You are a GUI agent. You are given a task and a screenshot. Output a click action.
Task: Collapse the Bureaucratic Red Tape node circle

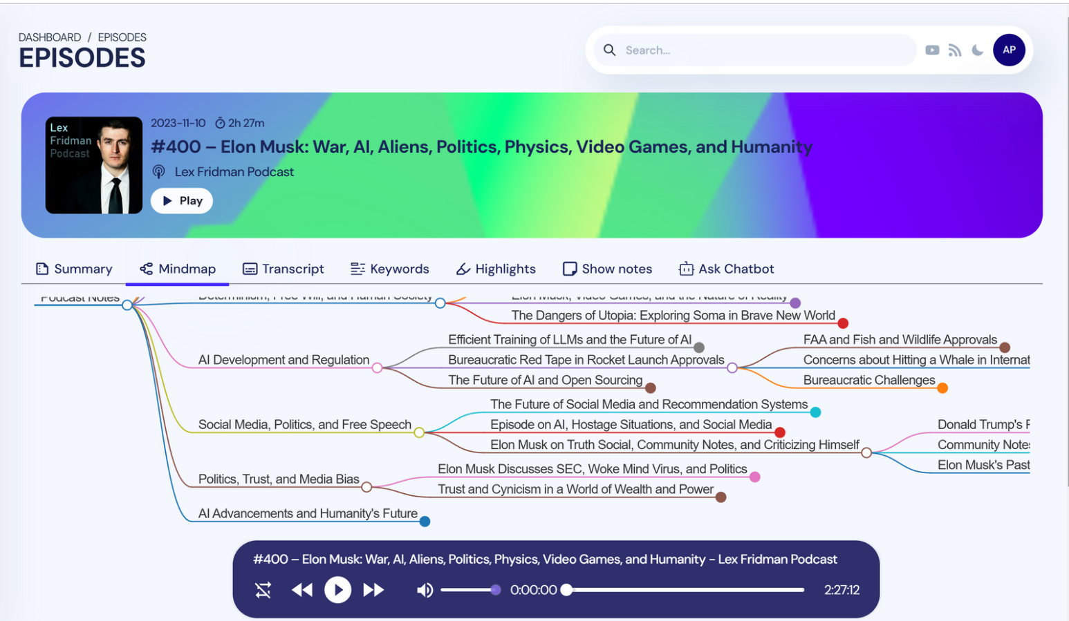pos(732,367)
